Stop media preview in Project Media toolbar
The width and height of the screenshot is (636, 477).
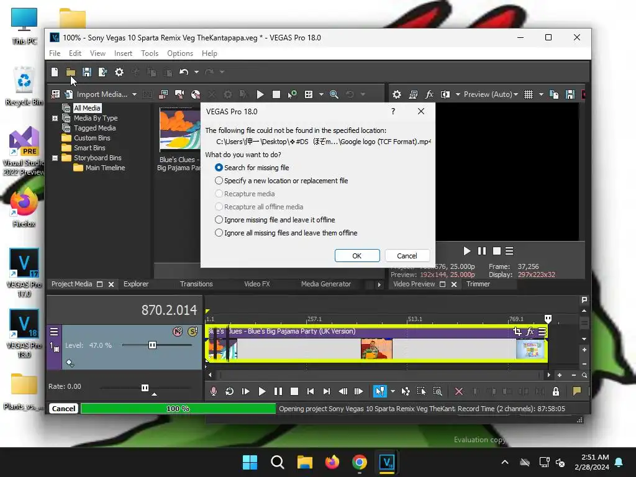(276, 94)
